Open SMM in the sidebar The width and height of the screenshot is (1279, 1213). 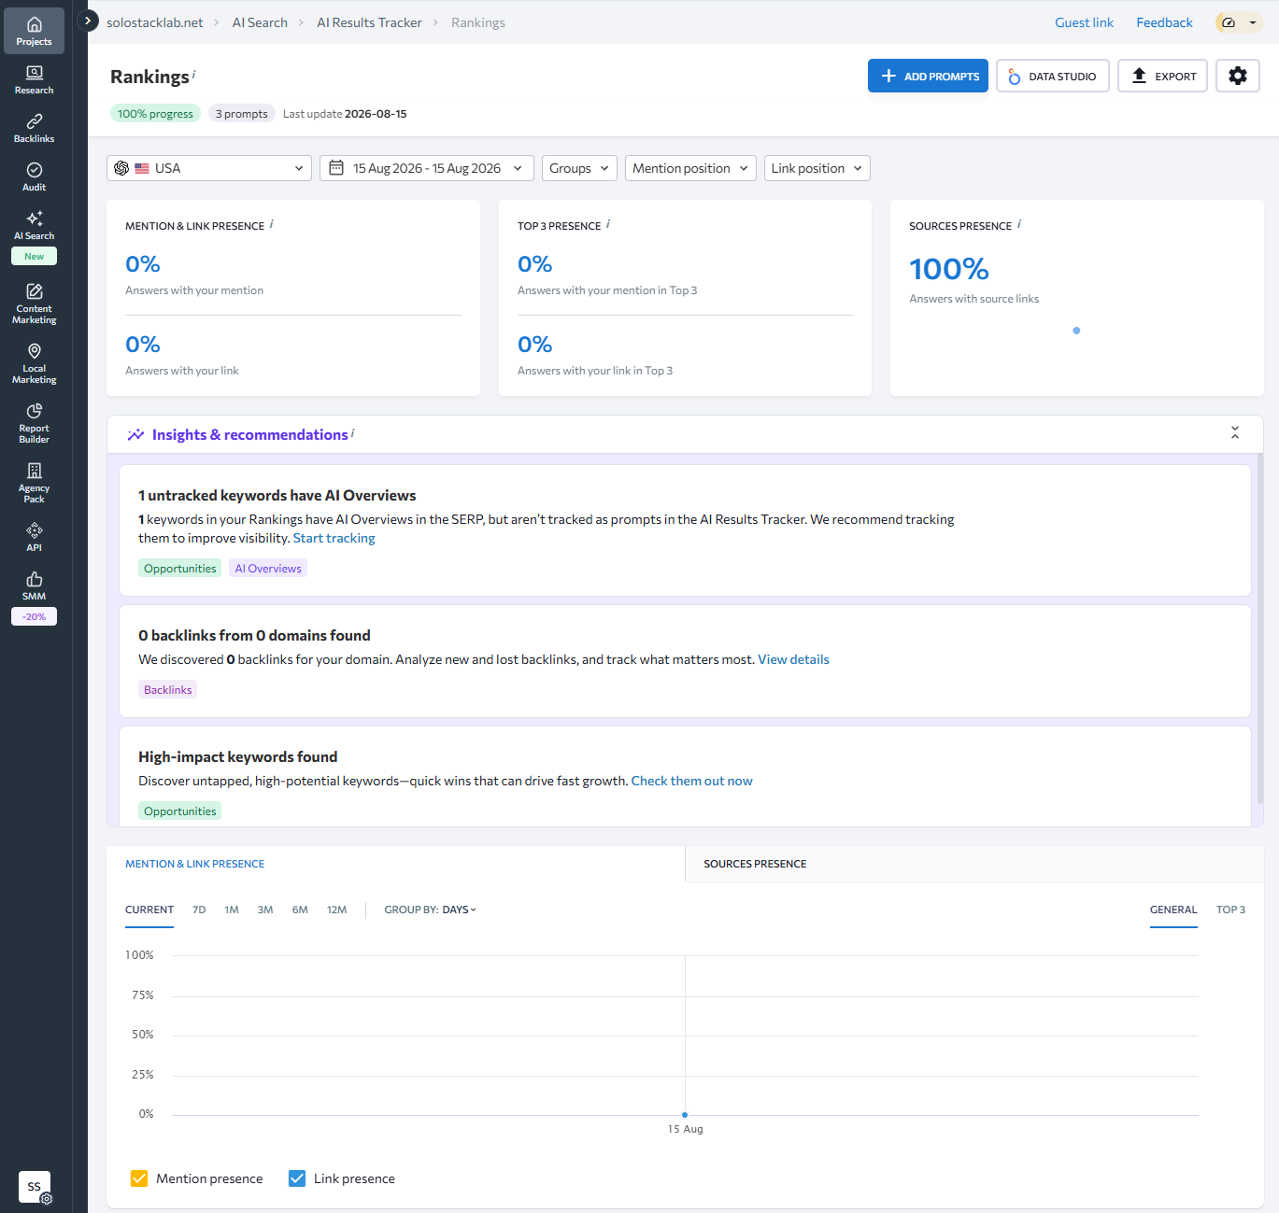34,585
